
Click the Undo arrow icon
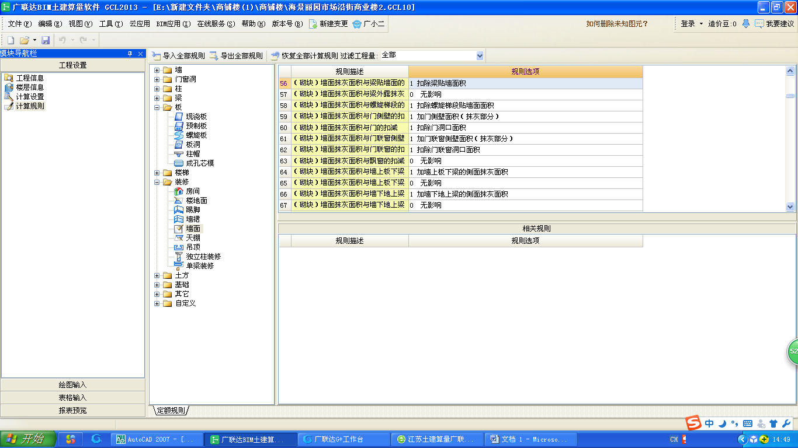(x=62, y=40)
